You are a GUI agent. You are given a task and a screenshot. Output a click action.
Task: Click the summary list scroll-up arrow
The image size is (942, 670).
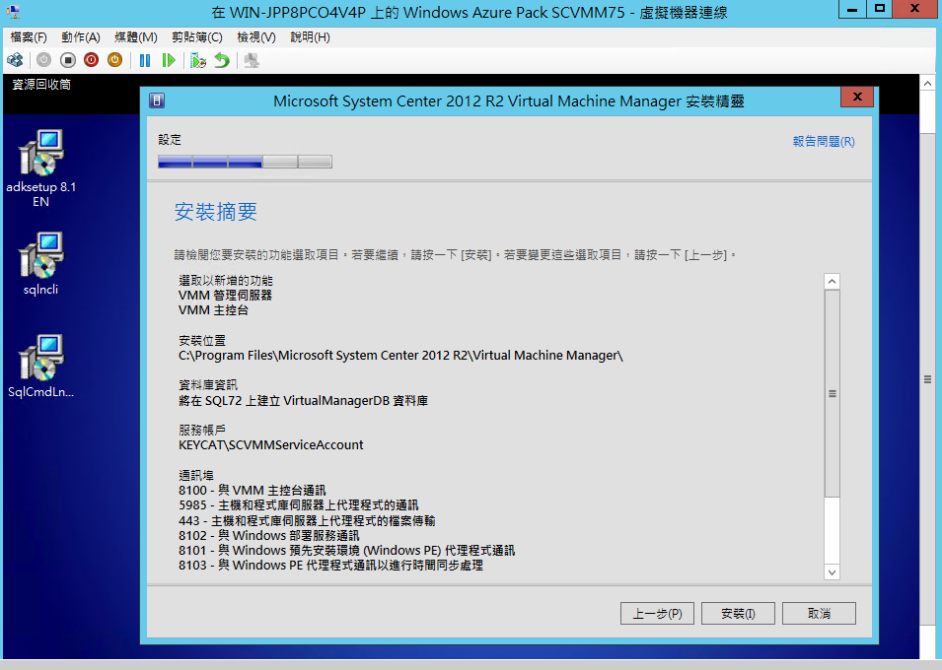point(833,282)
